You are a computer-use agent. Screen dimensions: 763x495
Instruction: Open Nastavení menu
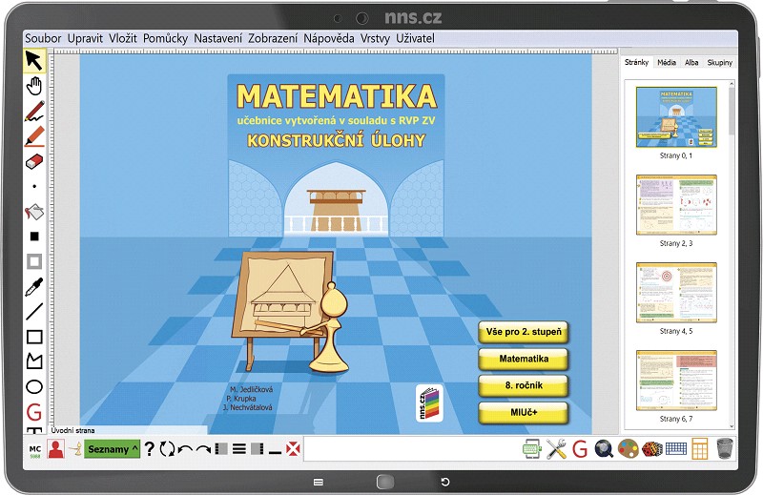217,38
